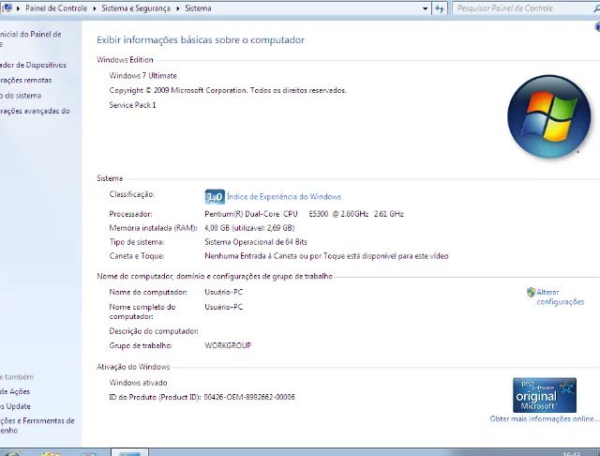The image size is (600, 456).
Task: Open Configurações remotas sidebar link
Action: pyautogui.click(x=25, y=80)
